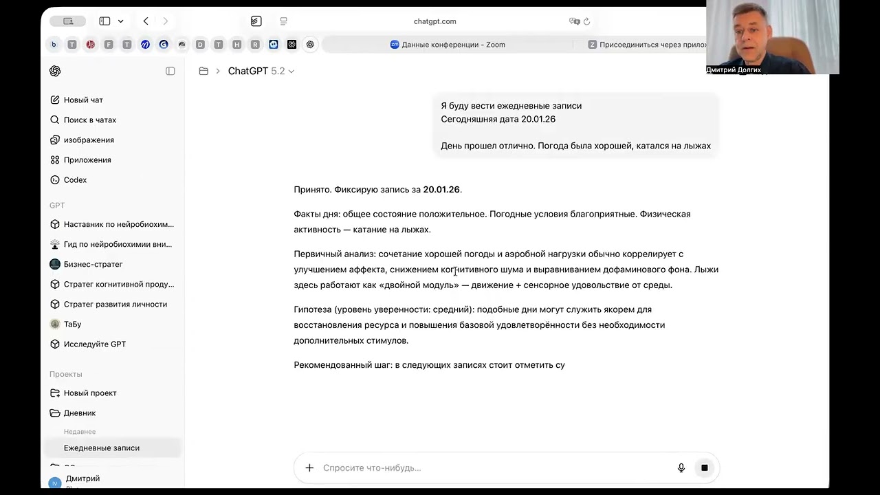Reload the page with the refresh icon
The image size is (880, 495).
[586, 21]
